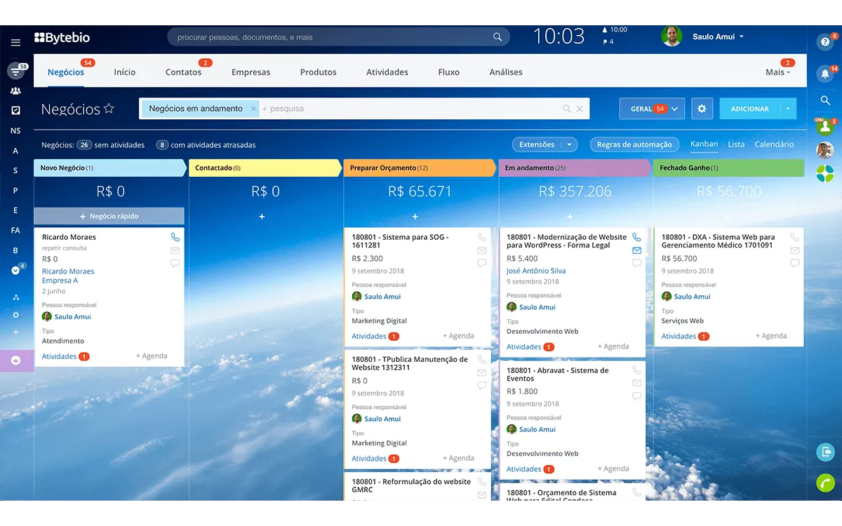Open the green clover app icon
The image size is (842, 526).
[824, 173]
